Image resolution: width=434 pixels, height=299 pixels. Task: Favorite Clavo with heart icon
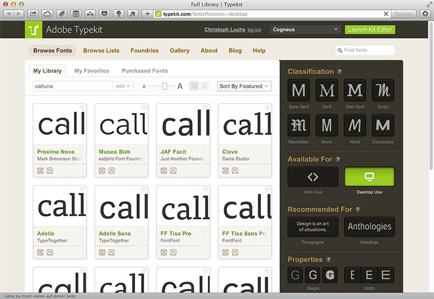267,107
